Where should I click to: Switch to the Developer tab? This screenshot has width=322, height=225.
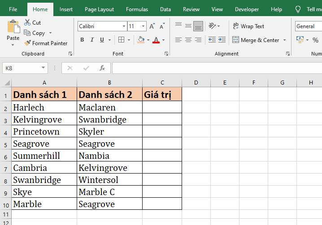[x=247, y=9]
